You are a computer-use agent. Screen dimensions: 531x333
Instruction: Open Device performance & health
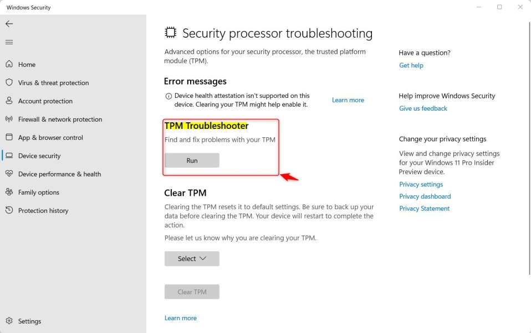point(58,174)
